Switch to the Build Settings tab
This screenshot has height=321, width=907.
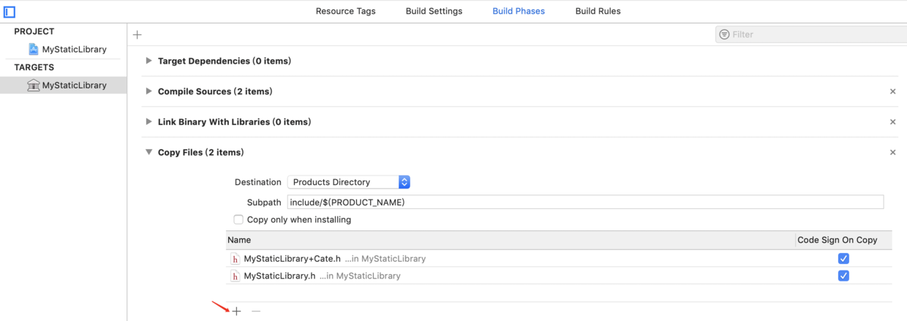coord(434,11)
